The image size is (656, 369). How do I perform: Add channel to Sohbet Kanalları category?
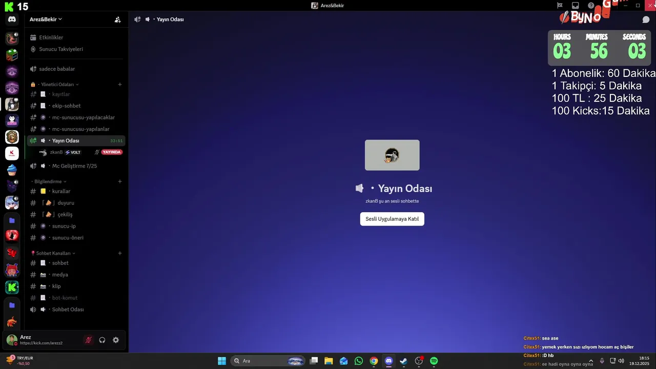(x=120, y=253)
